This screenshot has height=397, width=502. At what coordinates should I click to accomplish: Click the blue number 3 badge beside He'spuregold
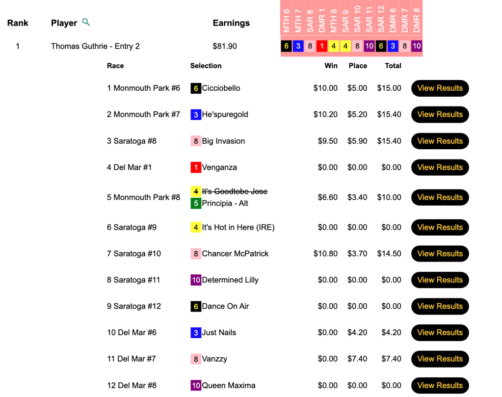(196, 115)
